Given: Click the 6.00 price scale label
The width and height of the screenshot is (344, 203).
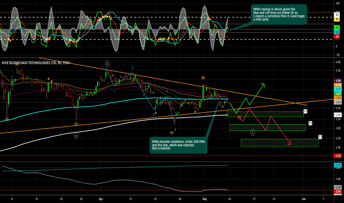Looking at the screenshot, I should (338, 62).
